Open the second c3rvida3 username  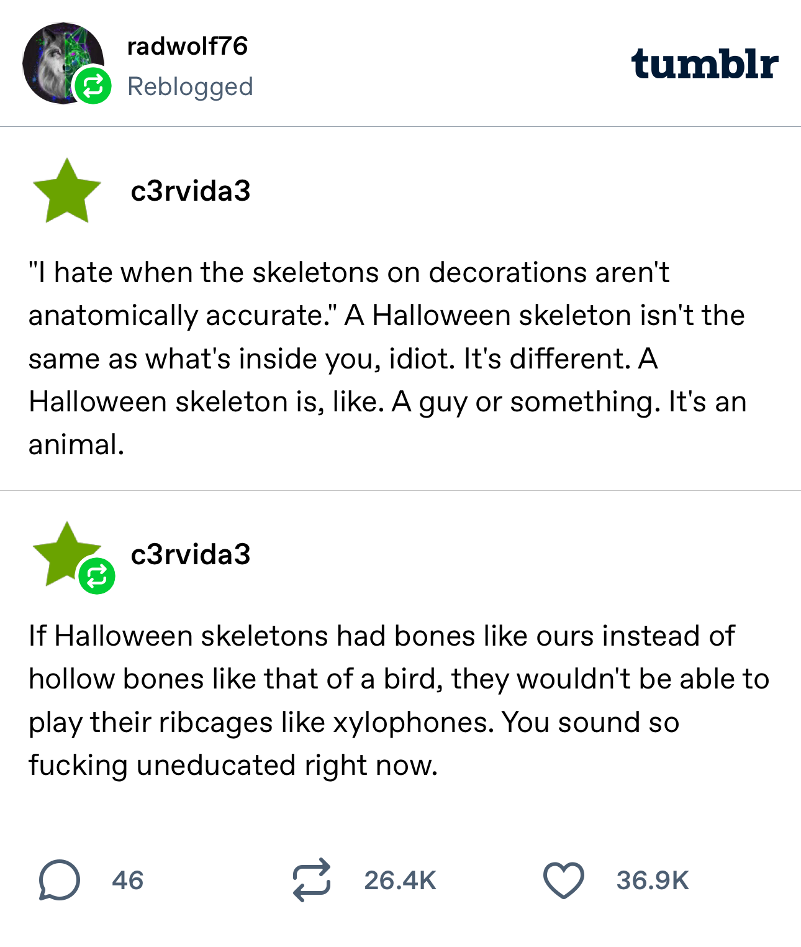click(190, 554)
